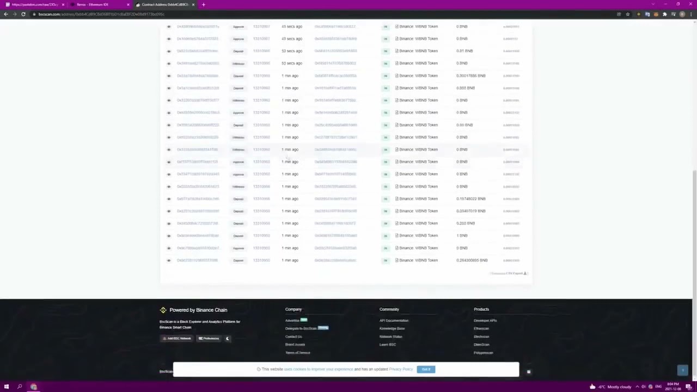Open the Contact Us link
Screen dimensions: 697x392
(294, 336)
